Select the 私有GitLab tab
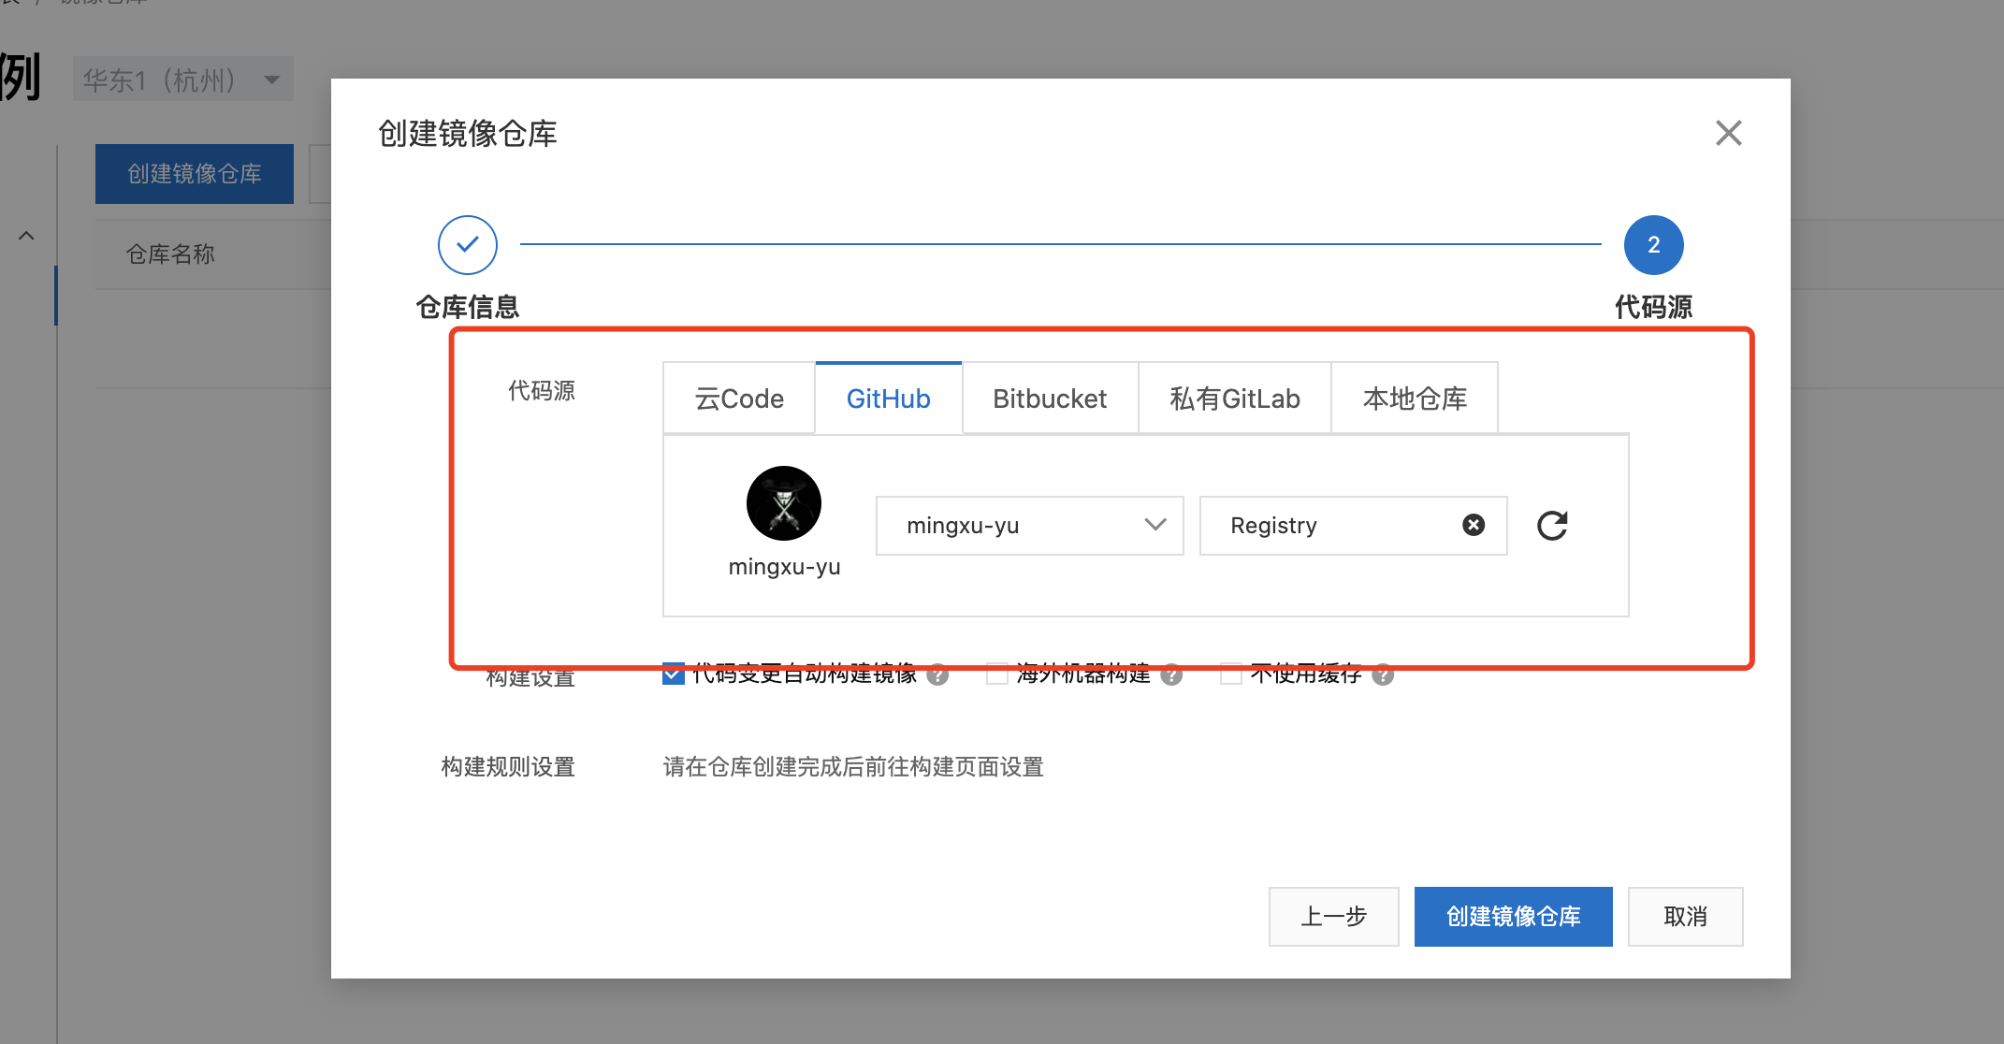Image resolution: width=2004 pixels, height=1044 pixels. point(1234,399)
